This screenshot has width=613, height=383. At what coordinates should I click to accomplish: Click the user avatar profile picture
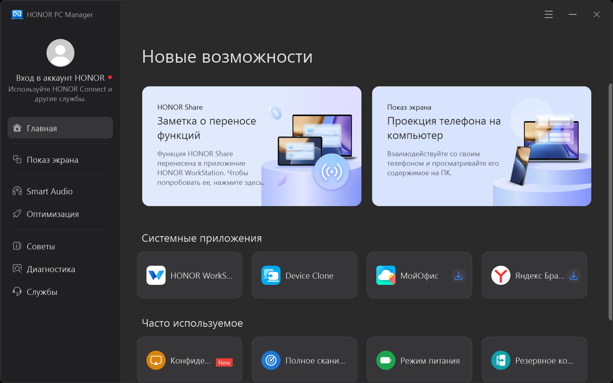coord(60,53)
